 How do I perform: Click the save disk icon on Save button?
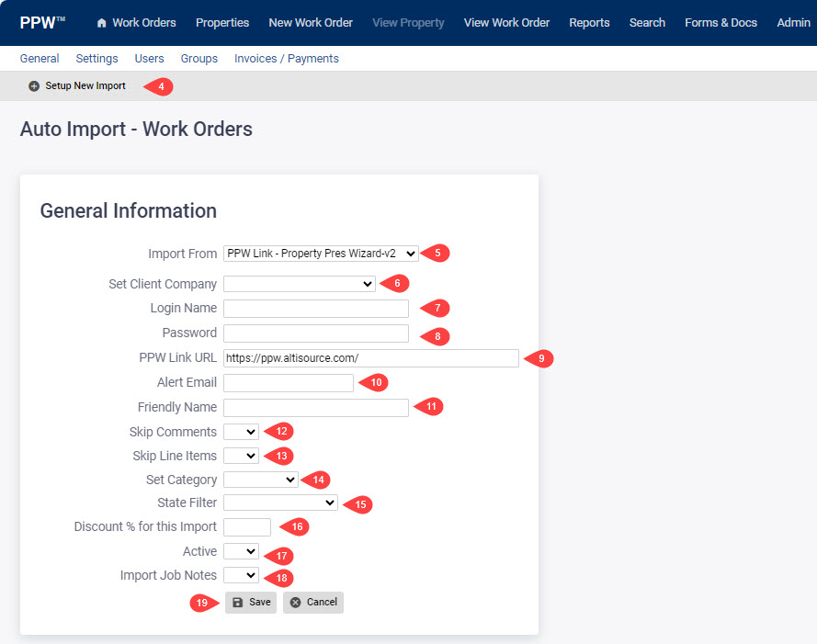[240, 603]
